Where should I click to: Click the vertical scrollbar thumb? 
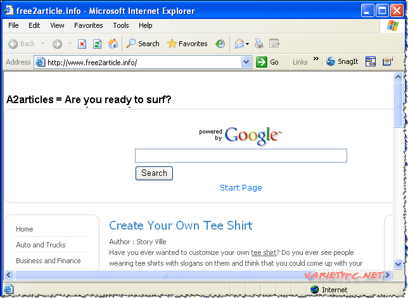(398, 104)
